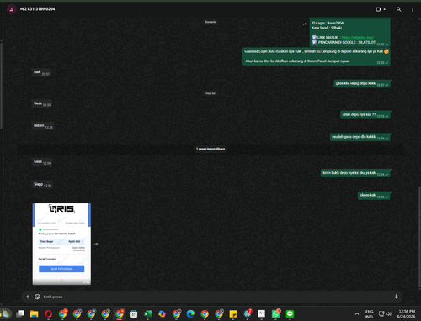
Task: Show hidden system tray icons
Action: (357, 314)
